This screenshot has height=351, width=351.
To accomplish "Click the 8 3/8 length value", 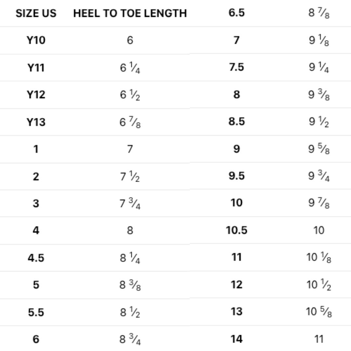I will [x=130, y=285].
